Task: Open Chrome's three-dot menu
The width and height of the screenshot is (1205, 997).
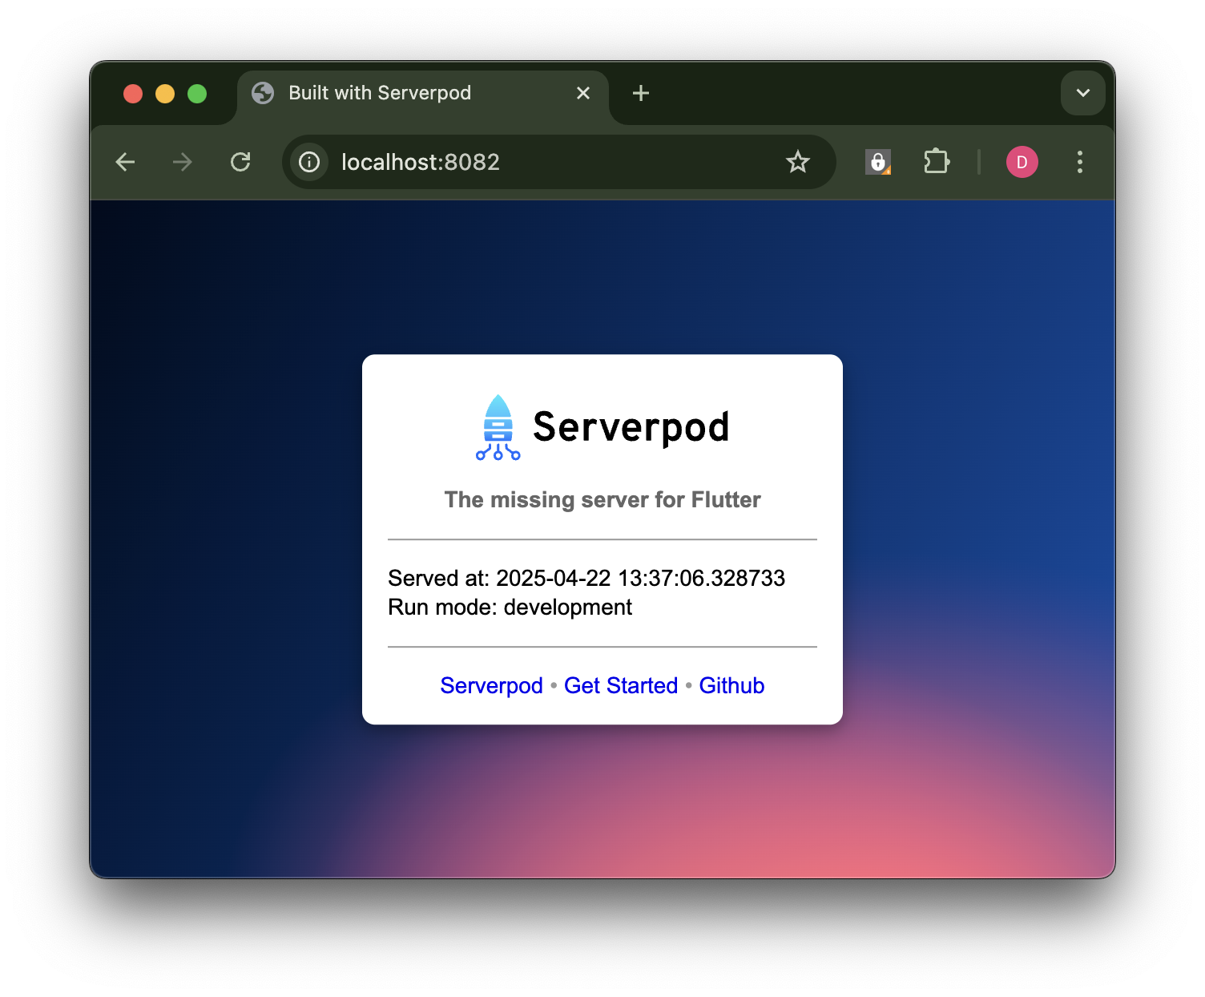Action: [1080, 162]
